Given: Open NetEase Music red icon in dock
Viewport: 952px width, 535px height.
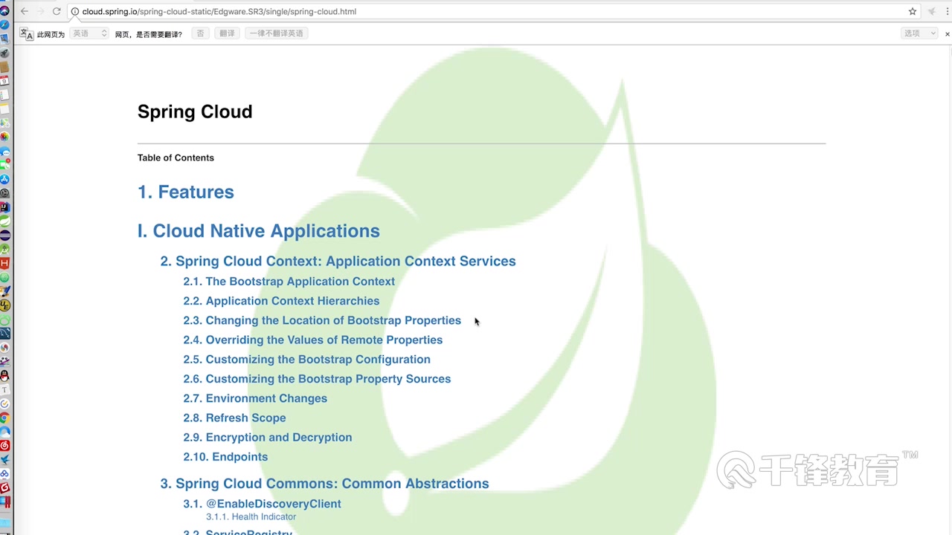Looking at the screenshot, I should pos(4,446).
